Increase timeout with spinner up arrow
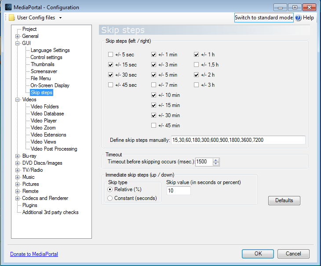Image resolution: width=321 pixels, height=266 pixels. click(x=216, y=160)
